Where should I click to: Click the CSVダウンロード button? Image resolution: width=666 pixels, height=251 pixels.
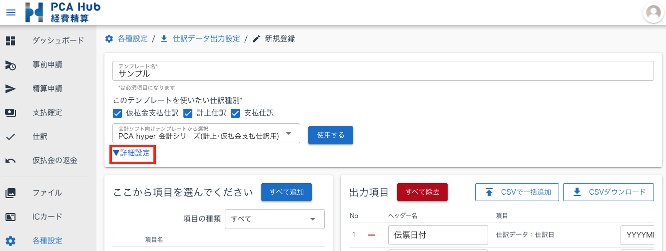[609, 192]
